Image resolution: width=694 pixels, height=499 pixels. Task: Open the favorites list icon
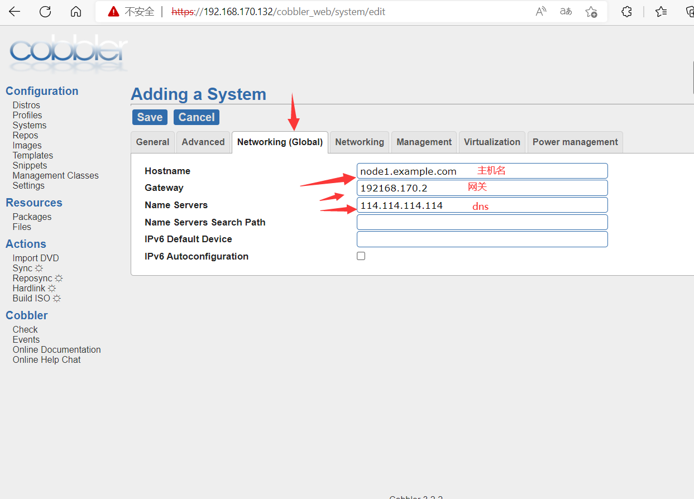point(661,12)
